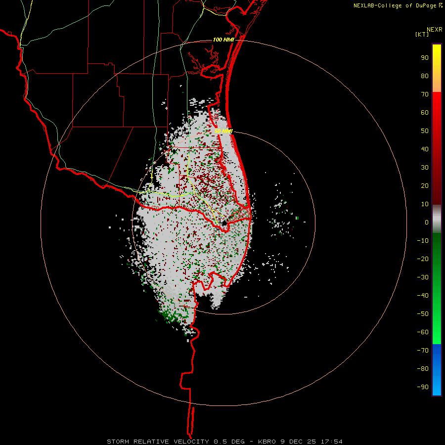Click the KBRO radar site location
Screen dimensions: 445x445
coord(224,223)
